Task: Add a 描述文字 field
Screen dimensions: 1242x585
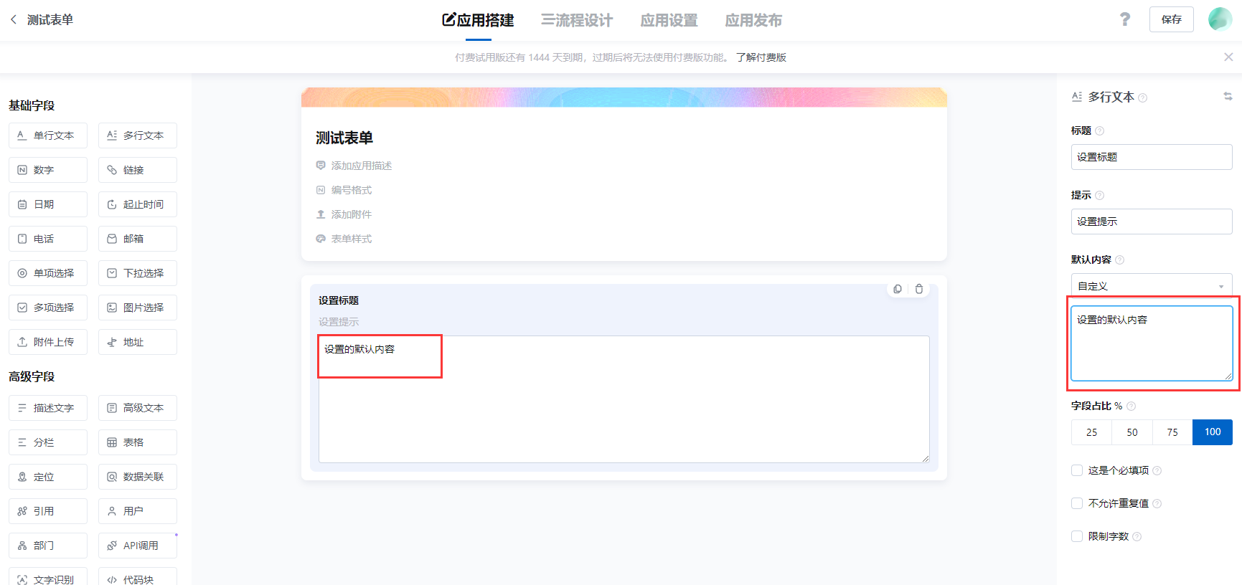Action: pyautogui.click(x=48, y=408)
